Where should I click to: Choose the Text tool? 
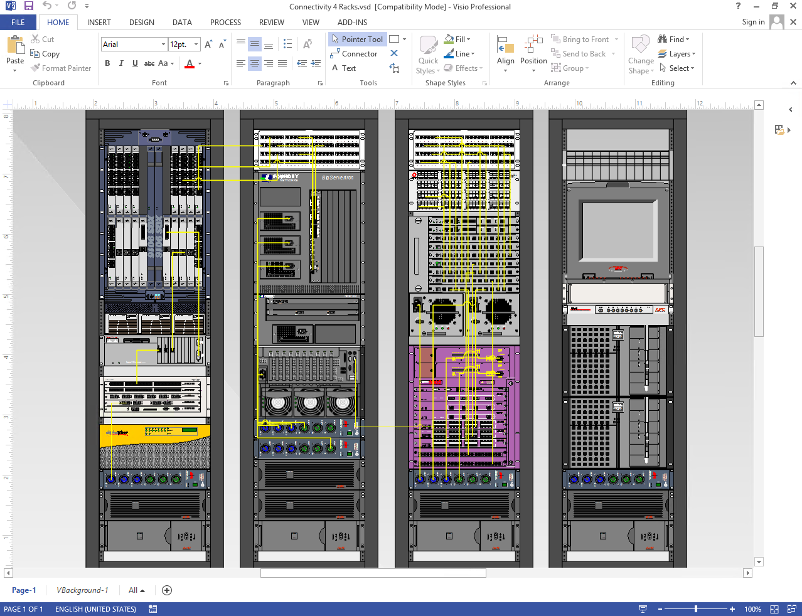pos(344,68)
